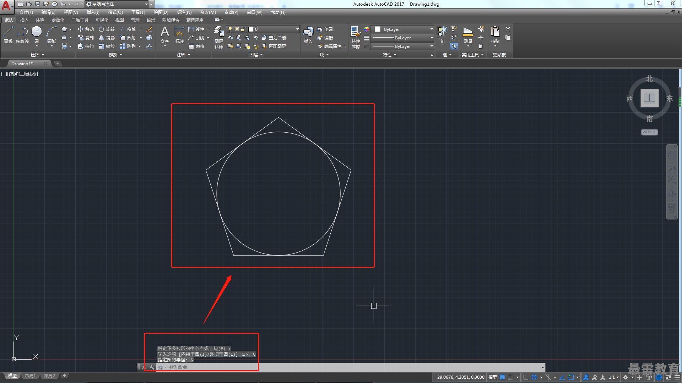Switch to the 插入 ribbon tab
The width and height of the screenshot is (682, 383).
tap(24, 20)
